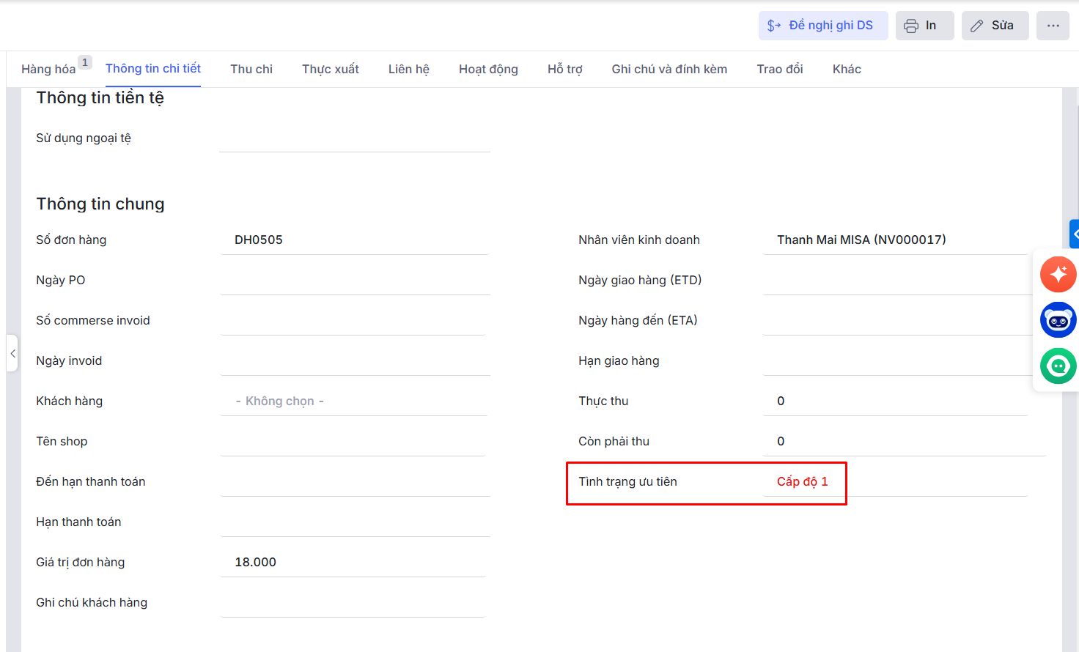Click the Sửa edit button
The width and height of the screenshot is (1079, 652).
pos(995,26)
